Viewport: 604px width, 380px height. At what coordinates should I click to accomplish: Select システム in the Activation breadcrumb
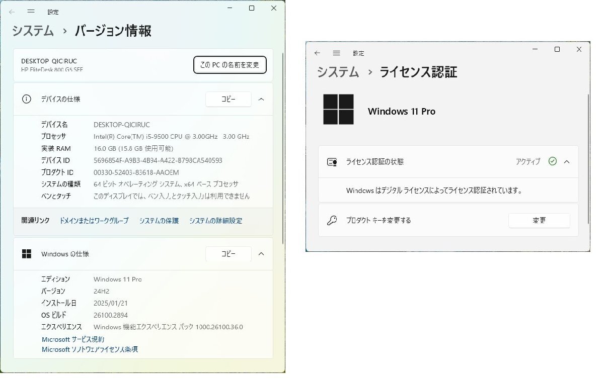pos(337,72)
